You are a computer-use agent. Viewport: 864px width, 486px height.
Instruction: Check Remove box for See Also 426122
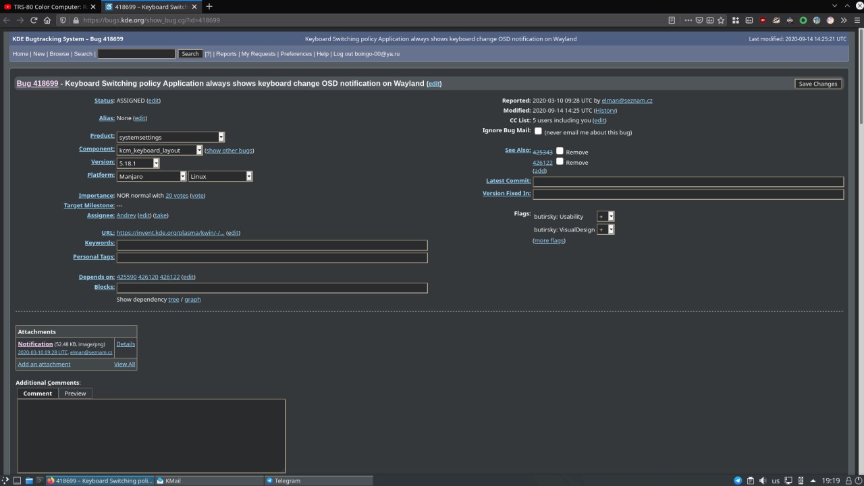560,161
